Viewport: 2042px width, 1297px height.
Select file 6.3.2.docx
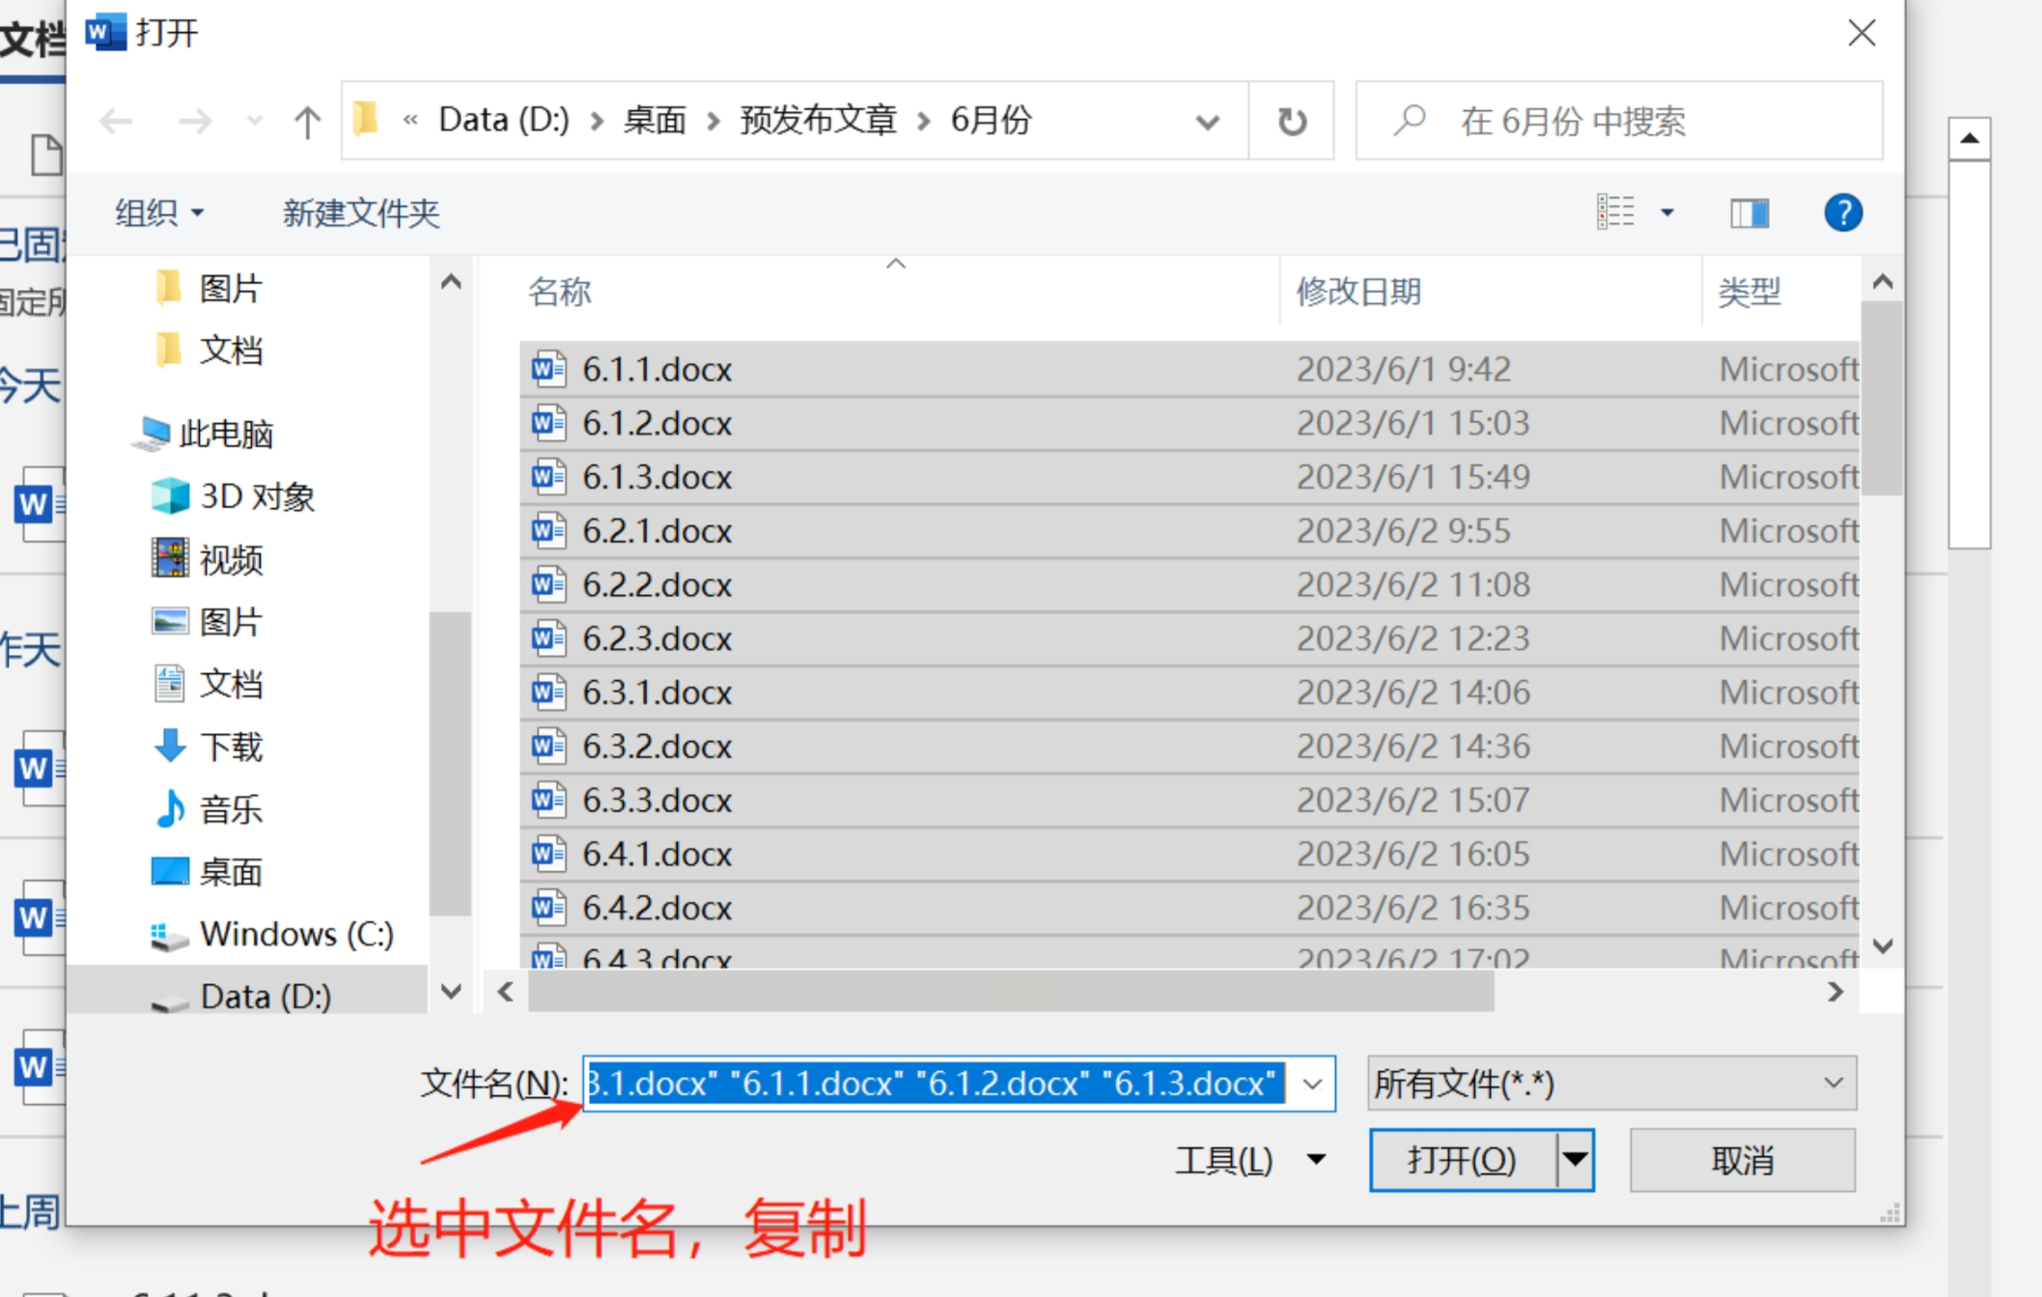(1189, 747)
